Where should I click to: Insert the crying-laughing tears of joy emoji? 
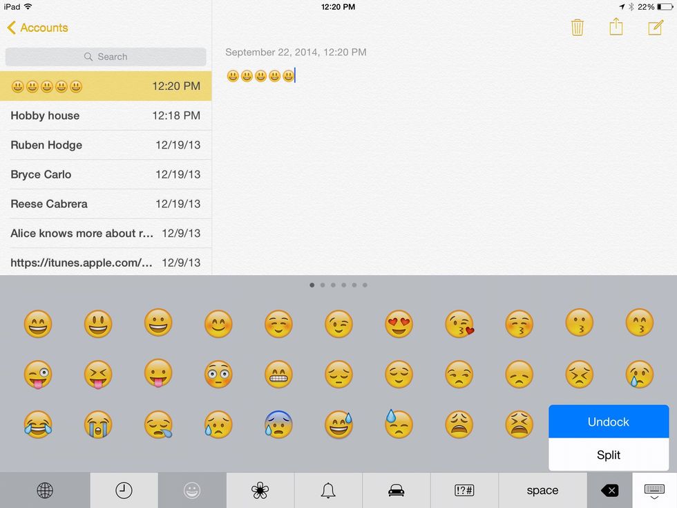pos(38,424)
